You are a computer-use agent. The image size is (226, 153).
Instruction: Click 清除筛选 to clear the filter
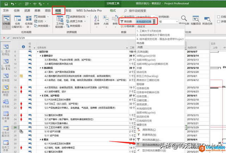[x=147, y=130]
